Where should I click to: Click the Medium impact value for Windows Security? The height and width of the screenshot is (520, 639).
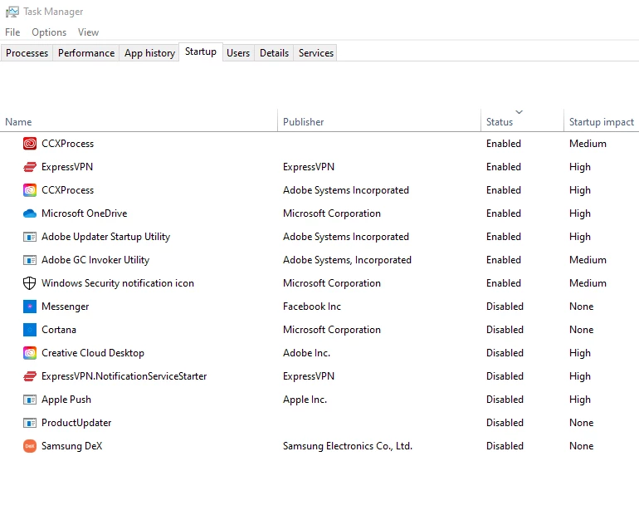click(588, 283)
